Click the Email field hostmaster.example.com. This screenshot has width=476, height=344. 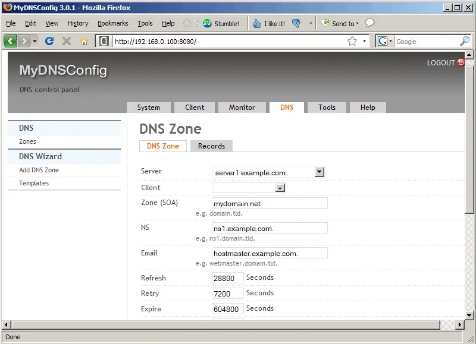pos(270,253)
